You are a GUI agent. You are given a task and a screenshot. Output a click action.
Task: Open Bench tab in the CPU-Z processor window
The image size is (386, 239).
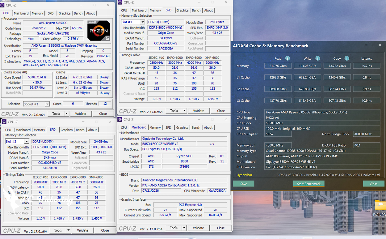click(x=78, y=13)
